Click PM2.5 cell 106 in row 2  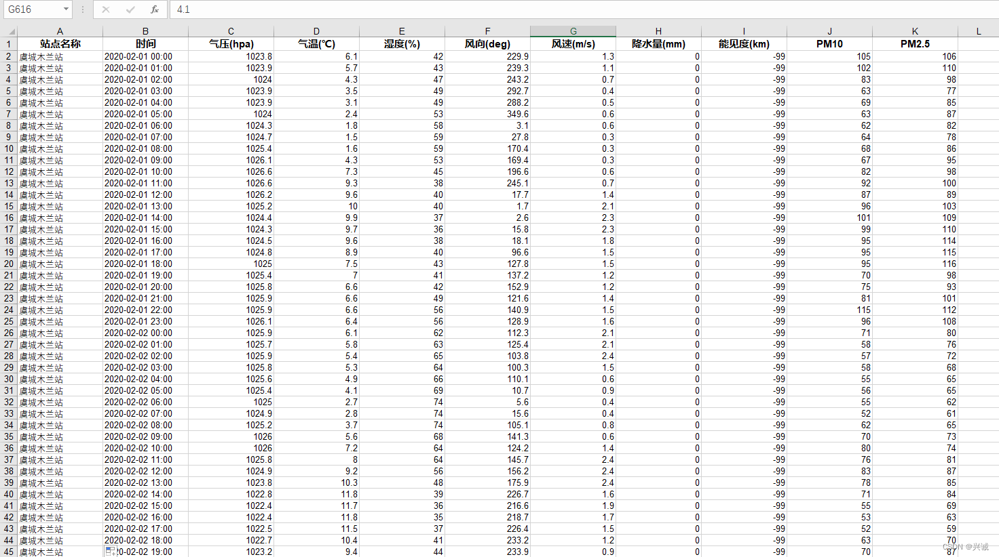pos(915,56)
